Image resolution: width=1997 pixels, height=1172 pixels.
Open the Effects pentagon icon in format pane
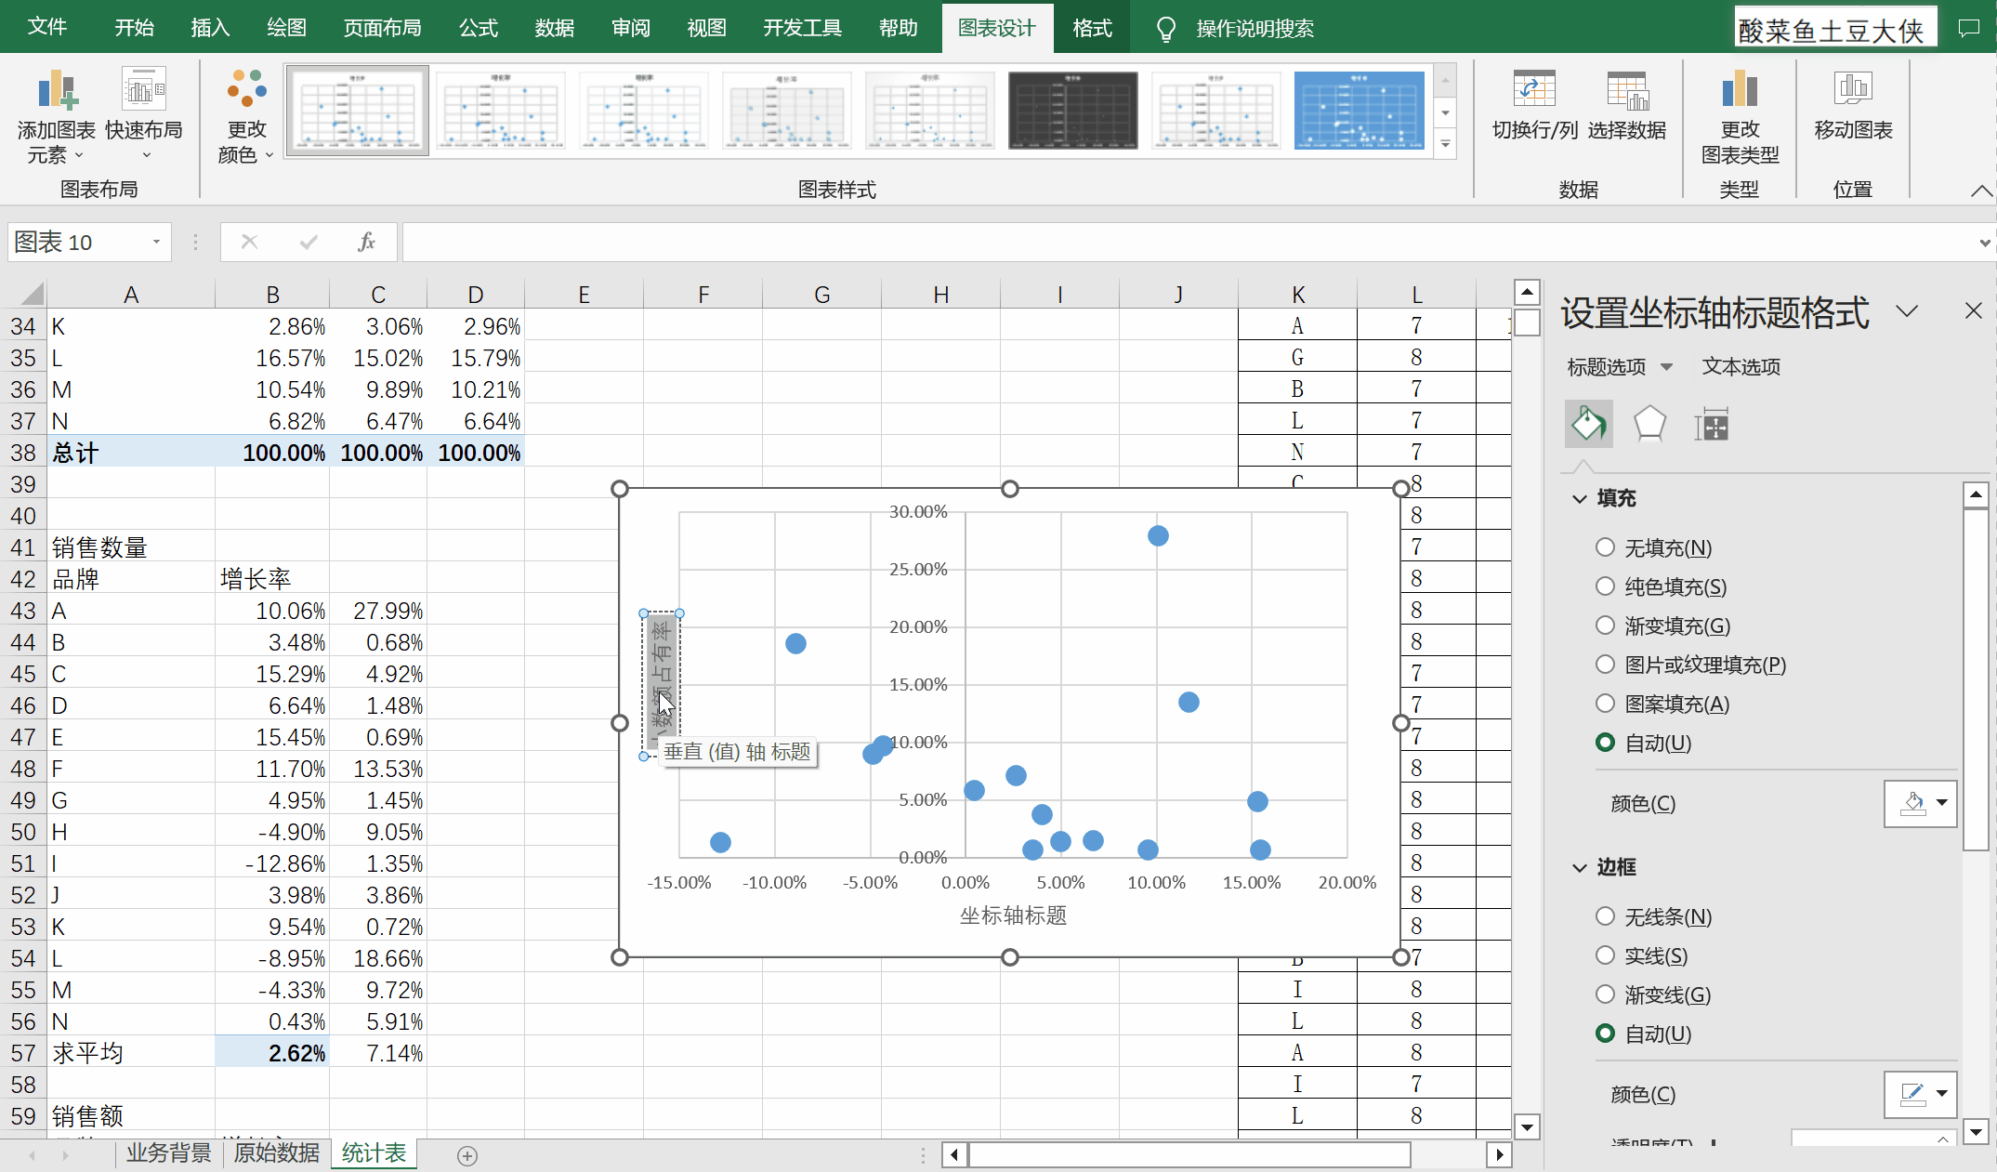pyautogui.click(x=1649, y=425)
